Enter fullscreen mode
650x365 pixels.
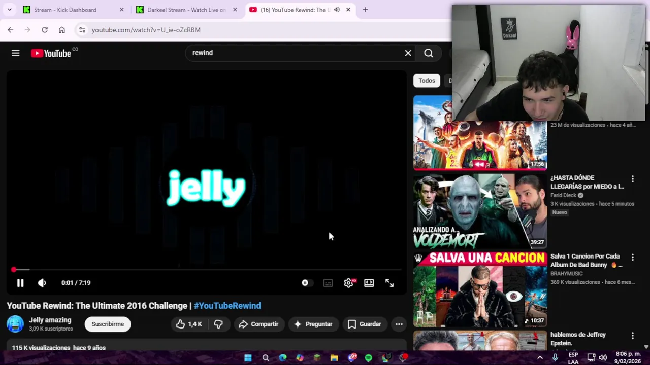click(x=389, y=283)
